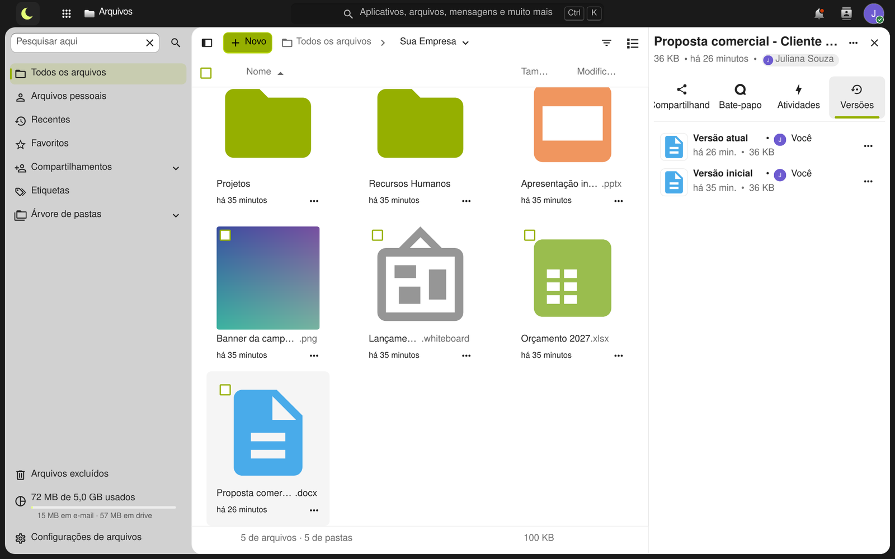Open the app launcher grid icon
Image resolution: width=895 pixels, height=559 pixels.
(x=66, y=13)
